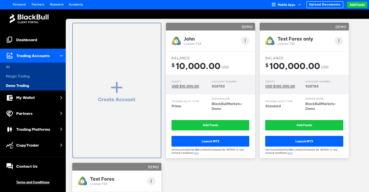Image resolution: width=369 pixels, height=192 pixels.
Task: Click the Trading Accounts chart icon
Action: coord(9,55)
